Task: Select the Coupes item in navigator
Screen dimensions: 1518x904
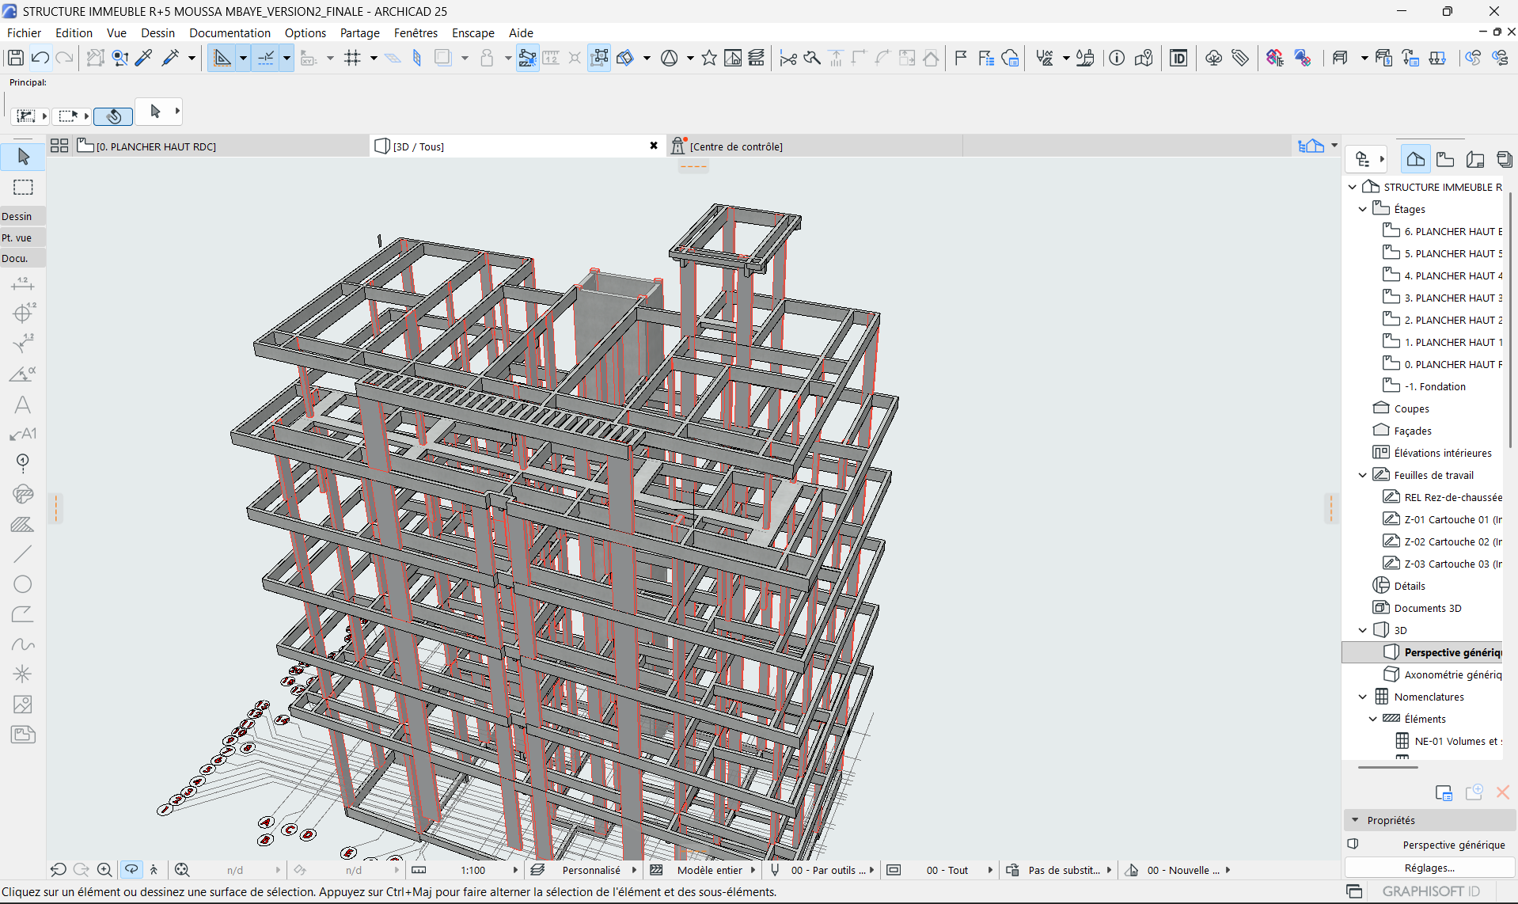Action: tap(1411, 408)
